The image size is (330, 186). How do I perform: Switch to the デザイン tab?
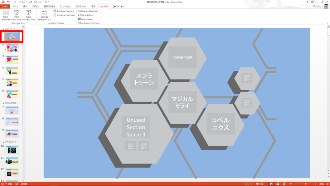pos(35,6)
